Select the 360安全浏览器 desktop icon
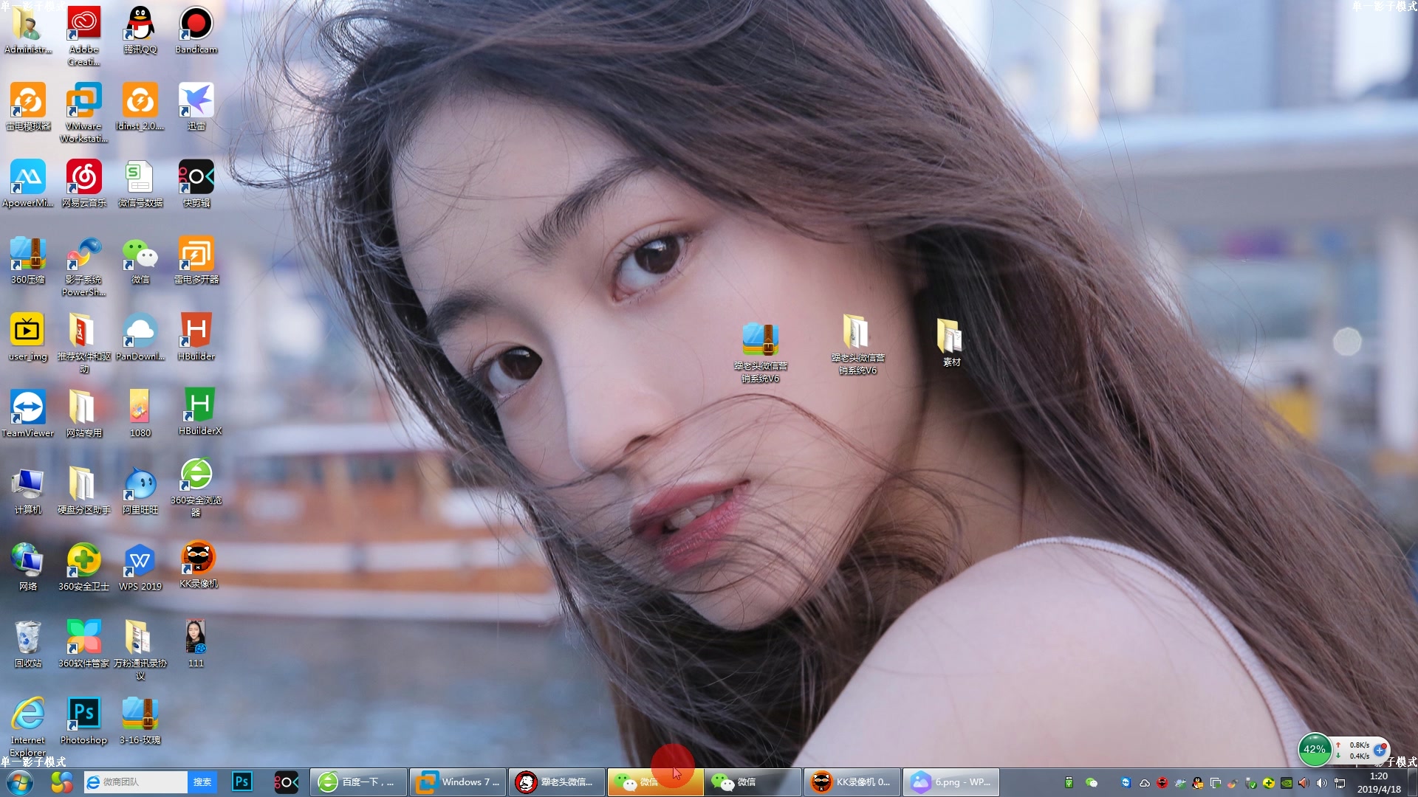Viewport: 1418px width, 797px height. 196,487
